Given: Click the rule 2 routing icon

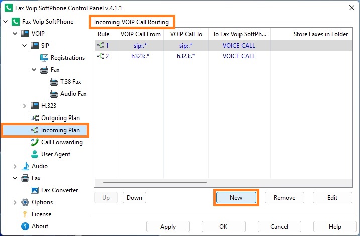Looking at the screenshot, I should 101,56.
